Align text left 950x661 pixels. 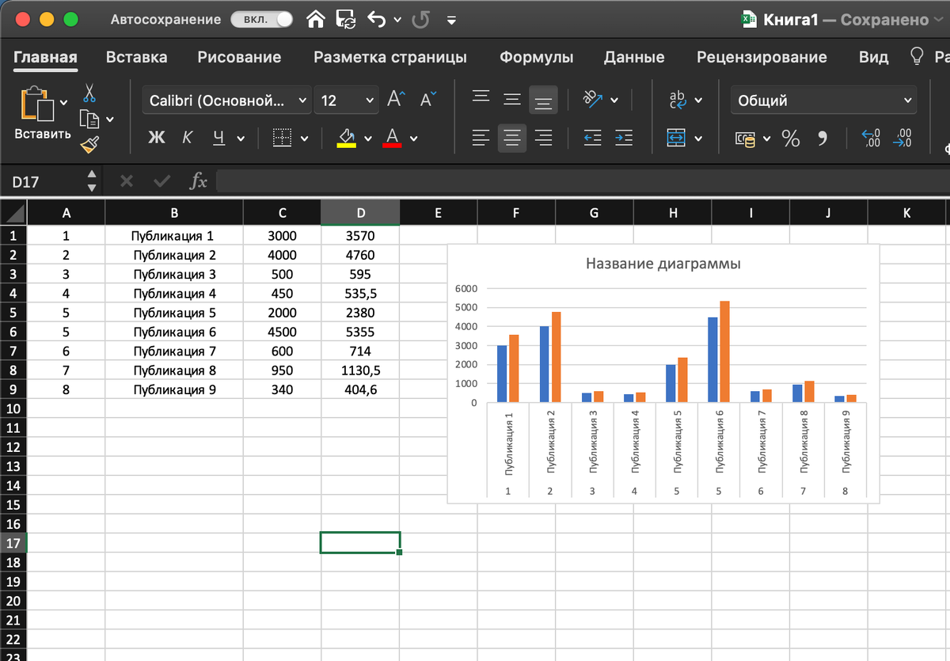(x=481, y=138)
